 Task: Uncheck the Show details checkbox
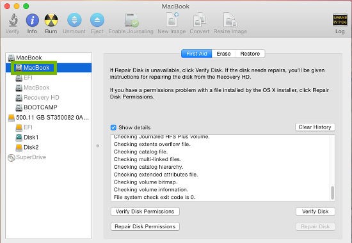[x=113, y=127]
